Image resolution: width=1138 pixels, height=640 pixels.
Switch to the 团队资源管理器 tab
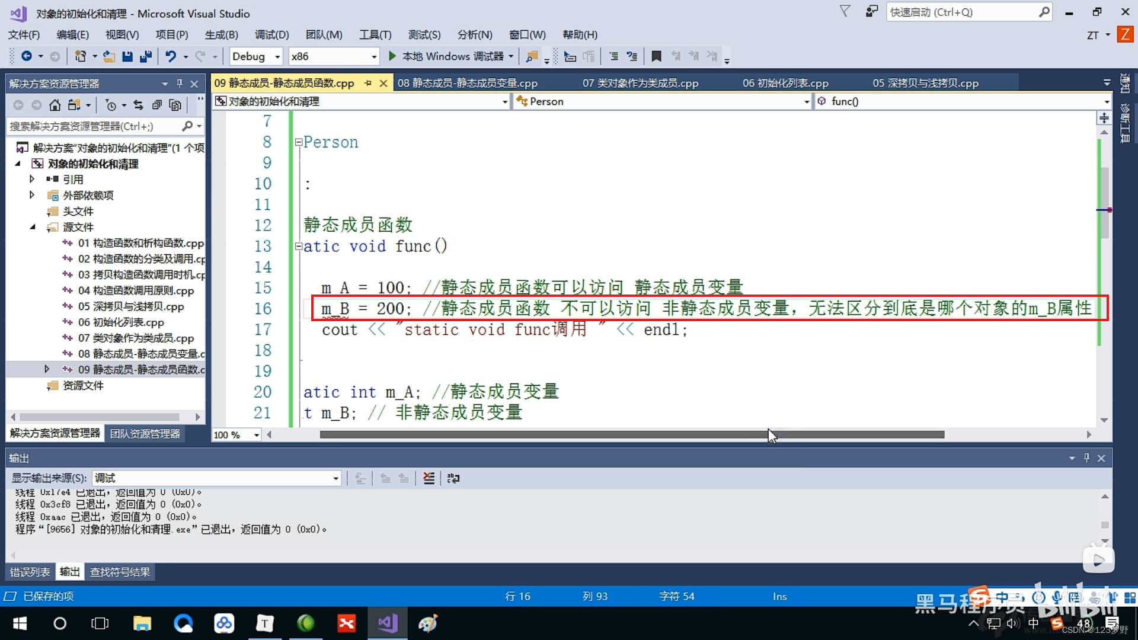[x=145, y=434]
